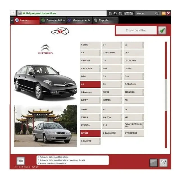180x180 pixels.
Task: Expand the C3 PICASSO model options
Action: [122, 53]
